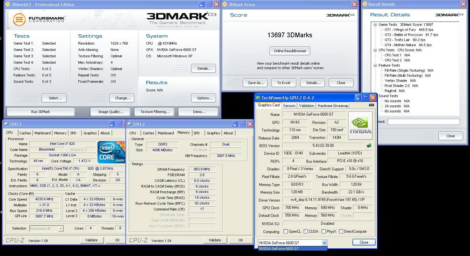Screen dimensions: 470x256
Task: Open the GPU selection dropdown in GPU-Z
Action: pyautogui.click(x=324, y=243)
